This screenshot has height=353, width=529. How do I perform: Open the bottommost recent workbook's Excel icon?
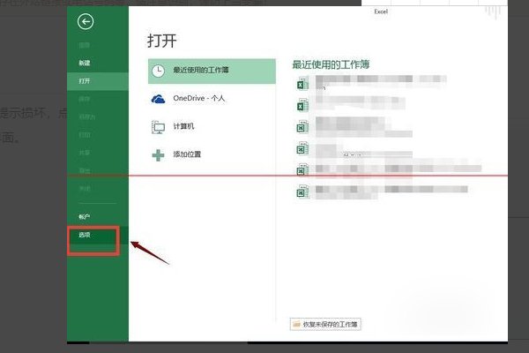[302, 192]
